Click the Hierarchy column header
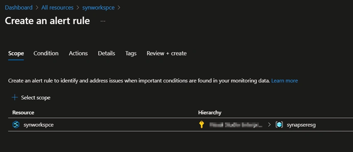The height and width of the screenshot is (152, 353). 210,113
